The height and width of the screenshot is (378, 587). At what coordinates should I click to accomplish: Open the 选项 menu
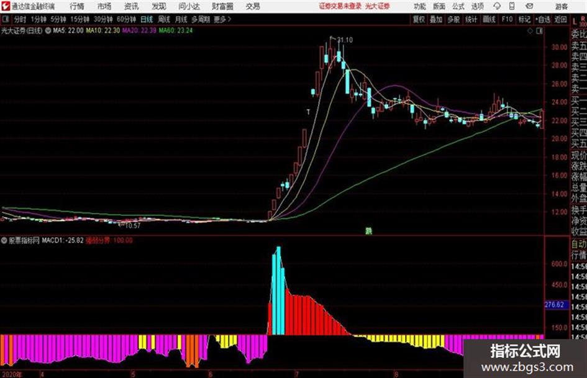pos(478,6)
